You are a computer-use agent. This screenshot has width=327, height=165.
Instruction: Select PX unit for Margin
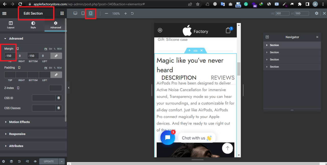click(x=46, y=49)
